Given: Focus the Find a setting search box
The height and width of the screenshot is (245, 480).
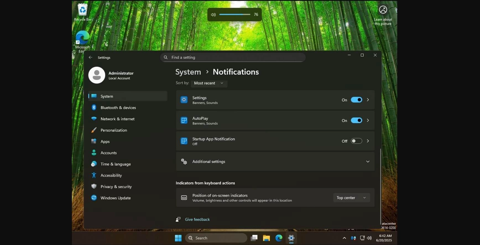Looking at the screenshot, I should click(x=233, y=57).
